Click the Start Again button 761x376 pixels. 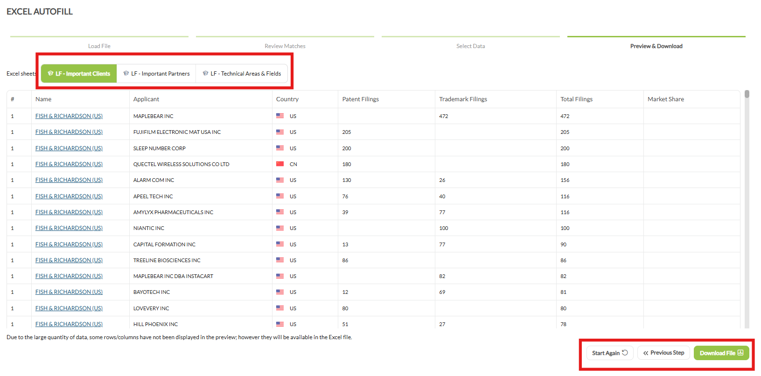610,353
